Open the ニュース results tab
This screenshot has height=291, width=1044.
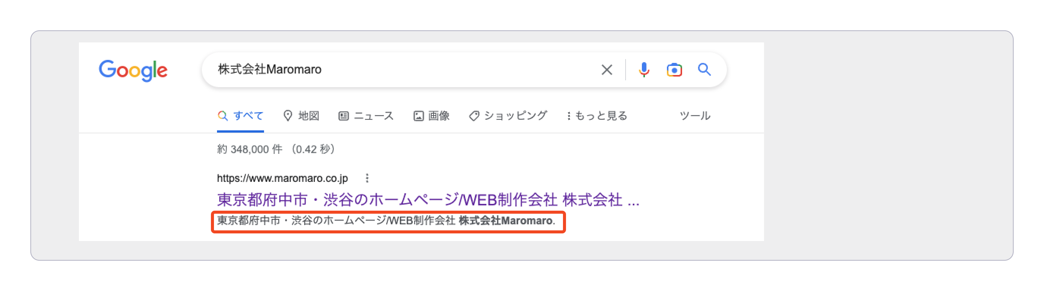[x=374, y=116]
